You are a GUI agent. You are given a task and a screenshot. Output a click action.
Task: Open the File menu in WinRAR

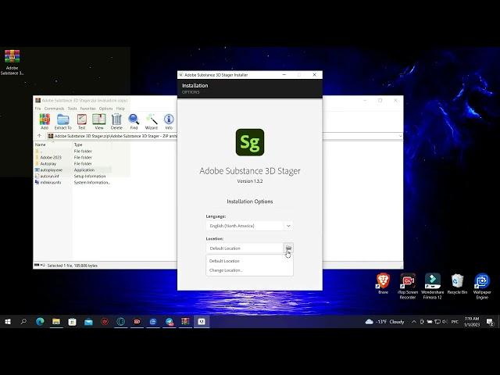coord(38,109)
